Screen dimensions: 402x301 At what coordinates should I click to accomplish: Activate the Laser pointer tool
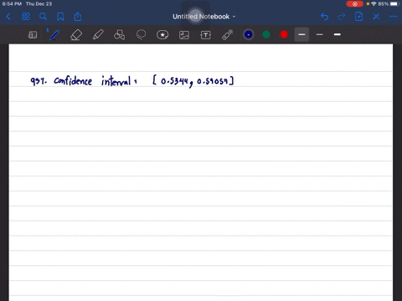pyautogui.click(x=228, y=35)
